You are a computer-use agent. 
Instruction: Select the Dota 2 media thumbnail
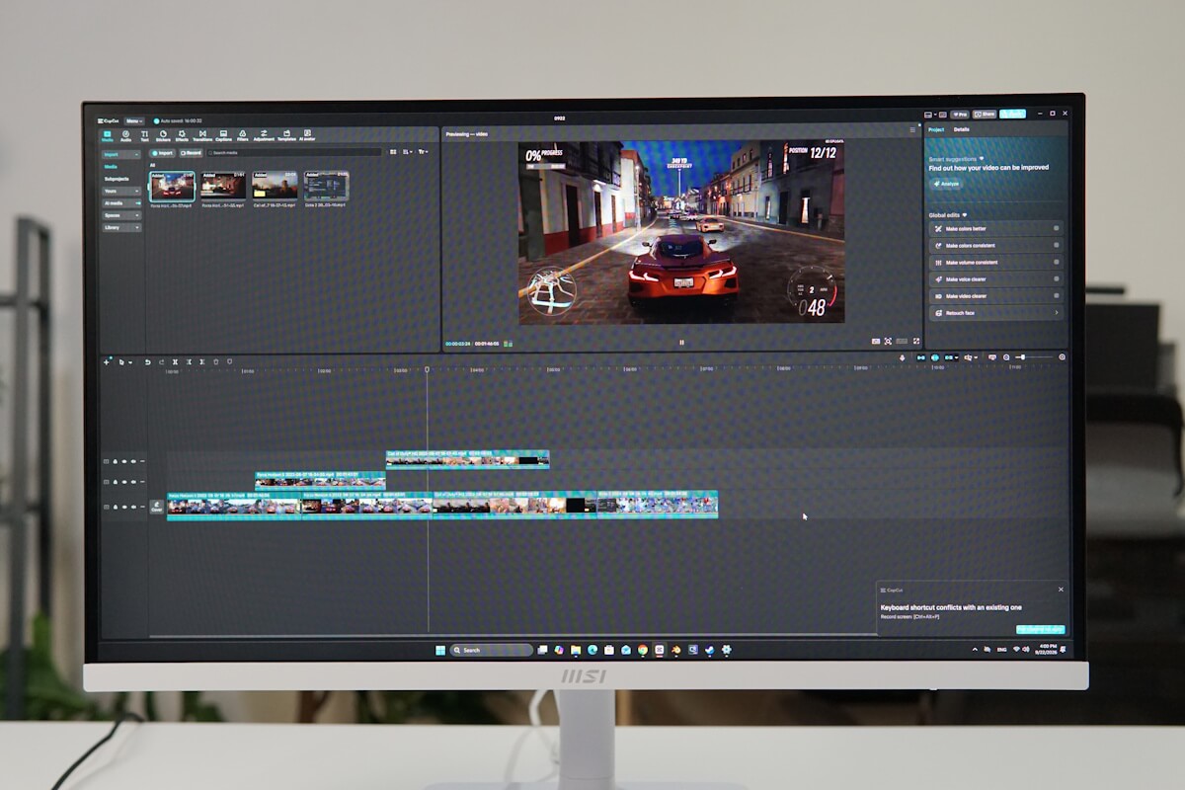(326, 187)
